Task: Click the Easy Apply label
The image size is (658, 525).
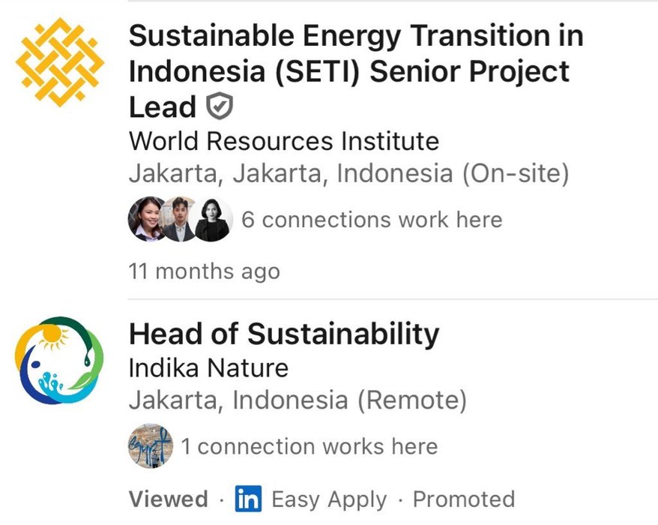Action: [x=329, y=499]
